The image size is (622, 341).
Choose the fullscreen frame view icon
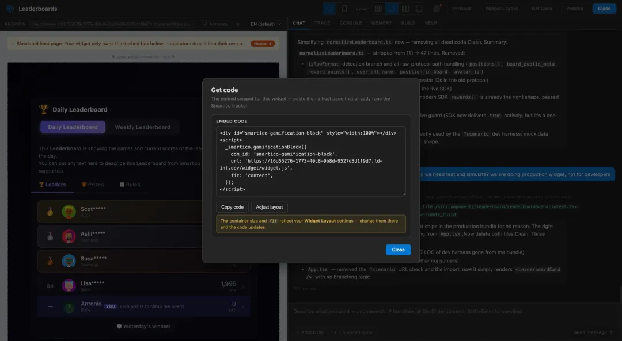pyautogui.click(x=419, y=8)
